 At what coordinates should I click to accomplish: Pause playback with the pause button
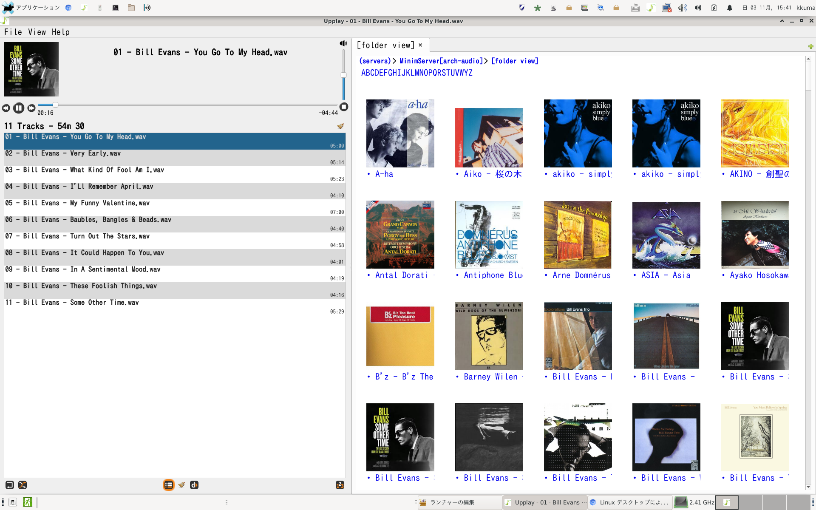pyautogui.click(x=18, y=108)
